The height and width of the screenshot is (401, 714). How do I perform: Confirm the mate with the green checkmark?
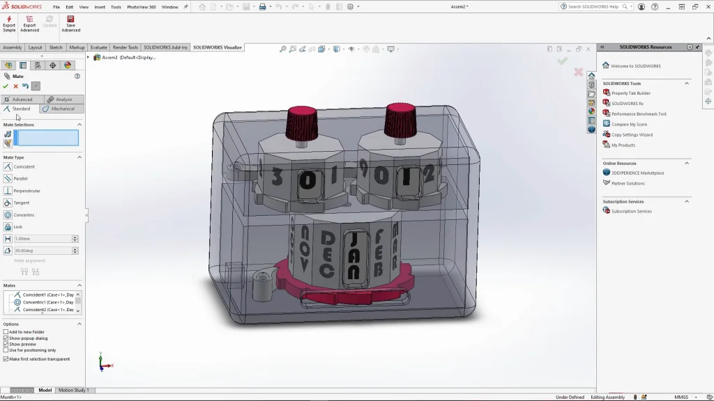click(x=6, y=86)
